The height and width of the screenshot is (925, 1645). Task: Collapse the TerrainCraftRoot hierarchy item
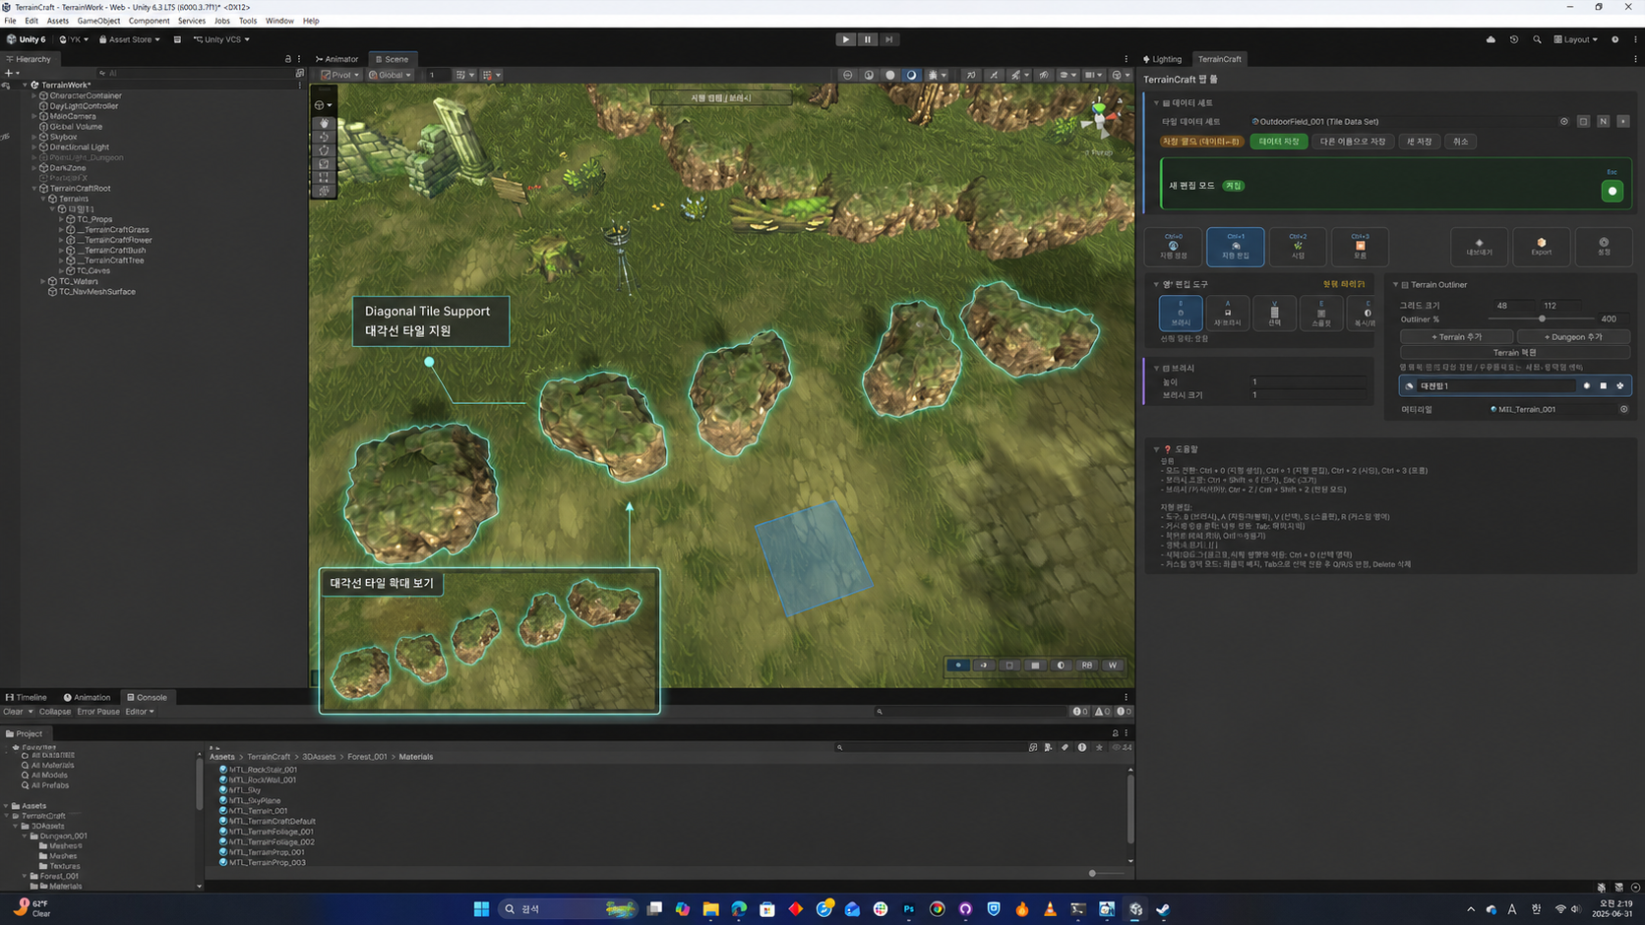34,188
